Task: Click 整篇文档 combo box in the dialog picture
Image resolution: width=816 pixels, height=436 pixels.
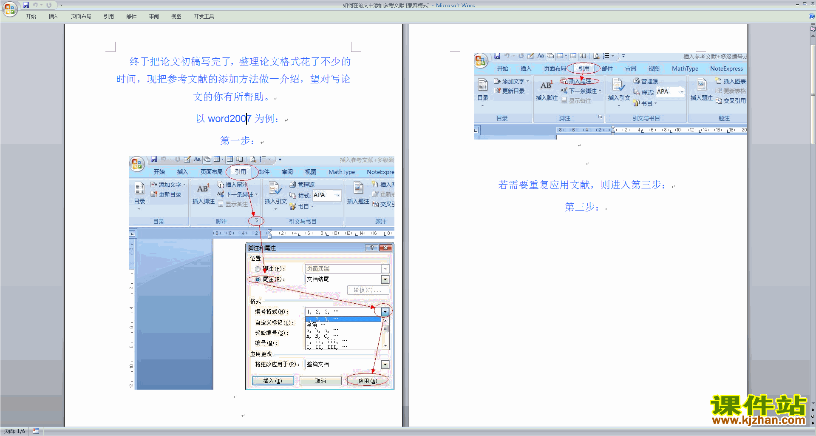Action: [347, 365]
